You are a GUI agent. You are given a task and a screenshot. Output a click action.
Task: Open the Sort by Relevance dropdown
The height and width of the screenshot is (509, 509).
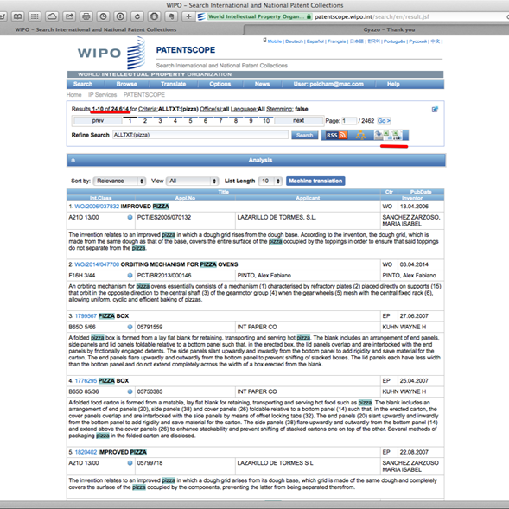pyautogui.click(x=119, y=181)
